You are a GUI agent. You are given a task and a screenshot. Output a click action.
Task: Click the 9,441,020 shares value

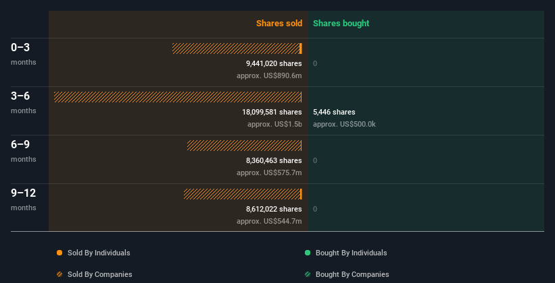(x=274, y=63)
